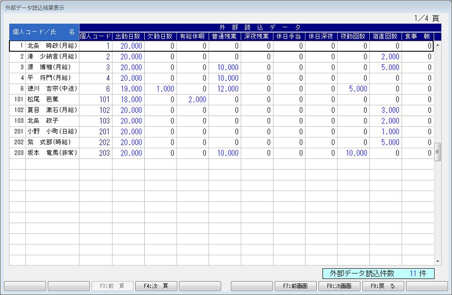This screenshot has height=295, width=452.
Task: Click the F4:次頁 next page button
Action: [x=156, y=286]
